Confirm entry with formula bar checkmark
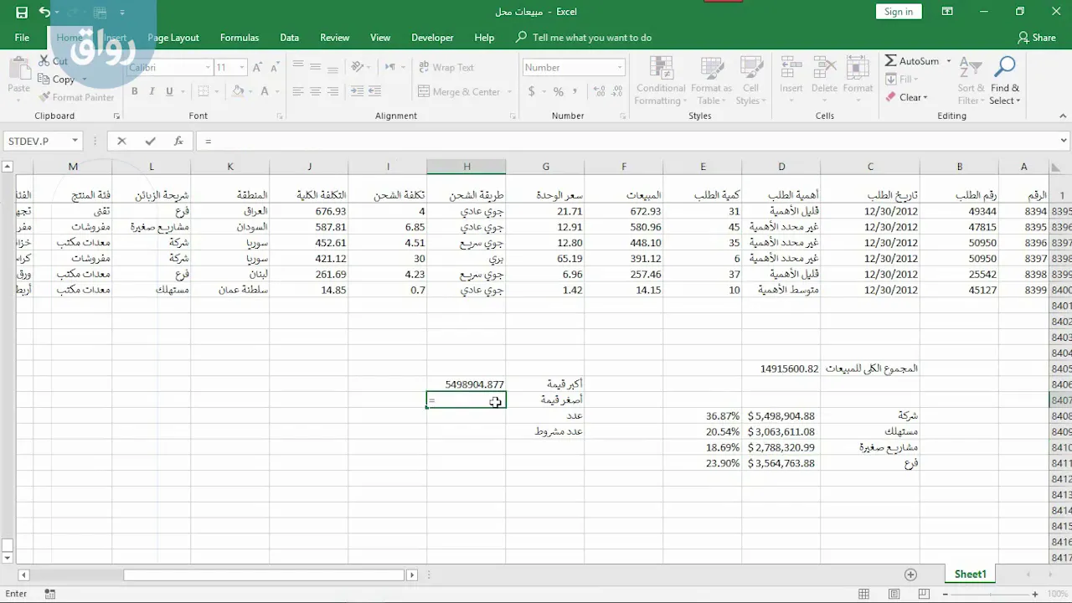Viewport: 1072px width, 603px height. tap(150, 142)
